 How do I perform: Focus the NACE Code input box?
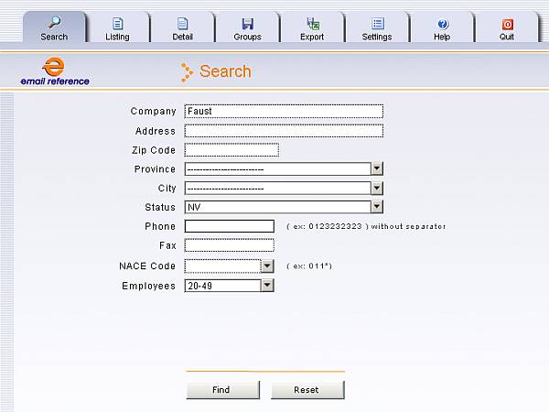coord(222,266)
